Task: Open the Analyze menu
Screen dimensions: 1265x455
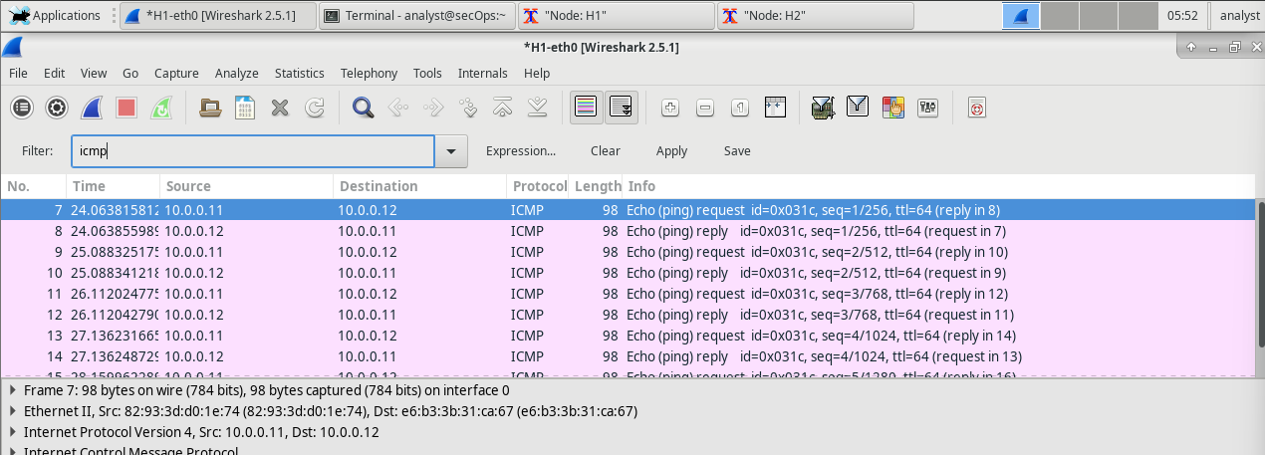Action: [x=237, y=73]
